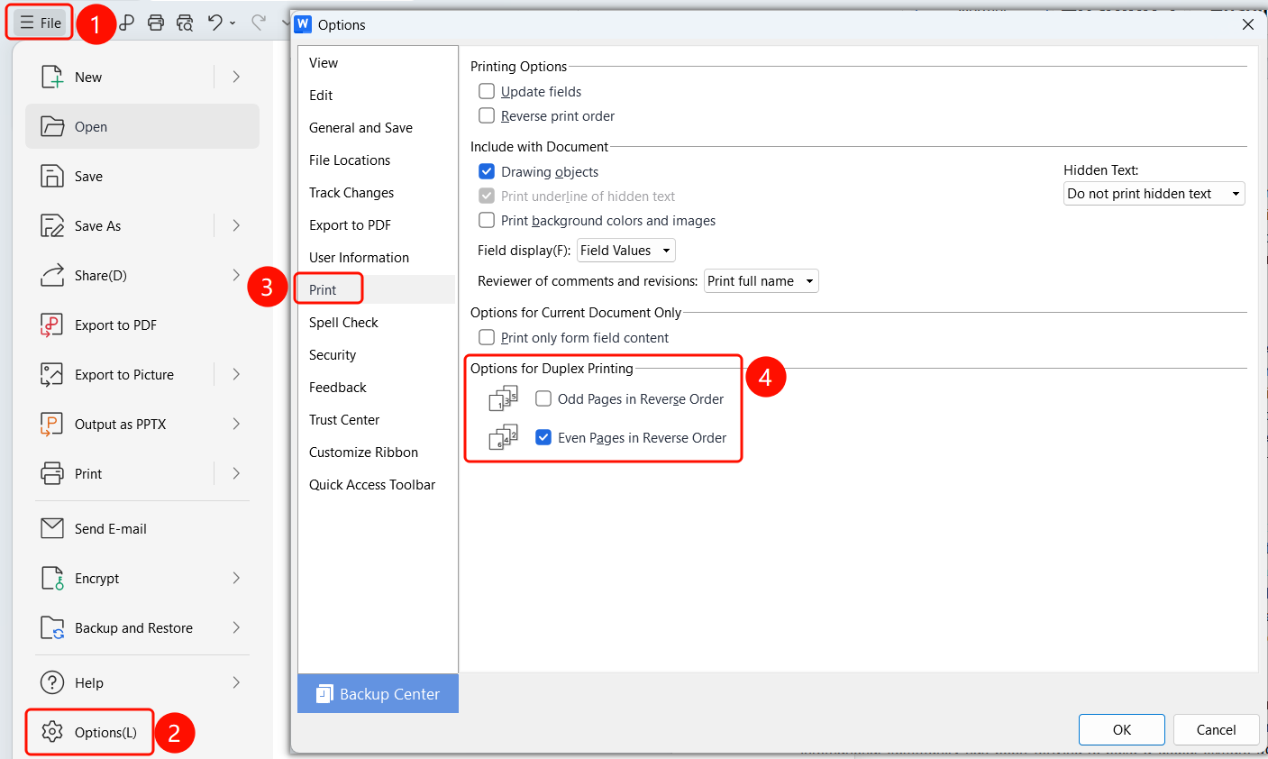
Task: Click Cancel in the Options dialog
Action: click(x=1216, y=730)
